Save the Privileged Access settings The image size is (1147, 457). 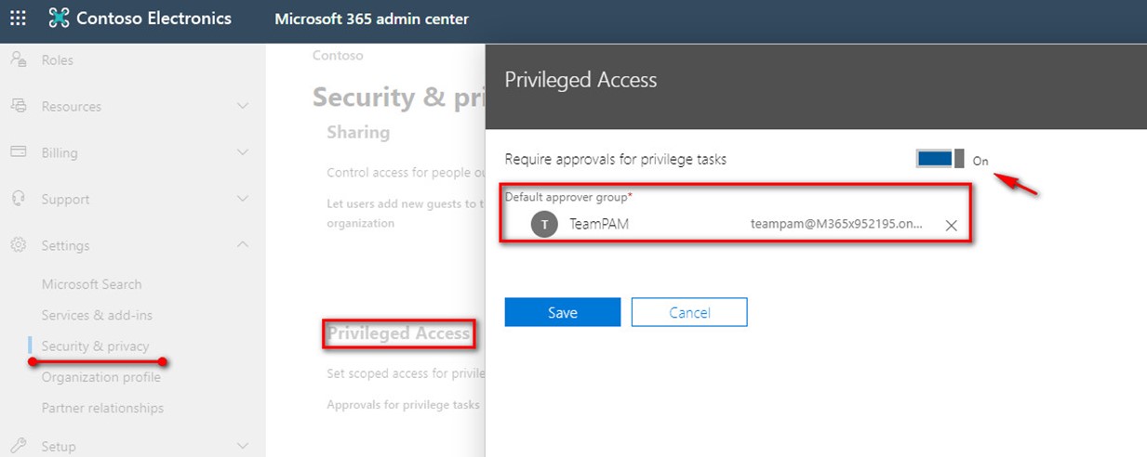(563, 312)
